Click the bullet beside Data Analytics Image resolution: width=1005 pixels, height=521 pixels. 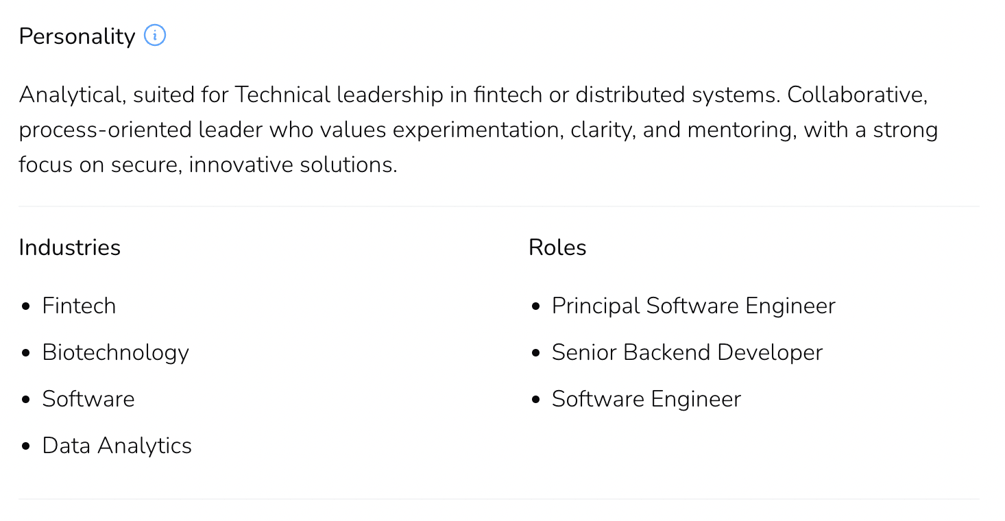click(x=26, y=446)
